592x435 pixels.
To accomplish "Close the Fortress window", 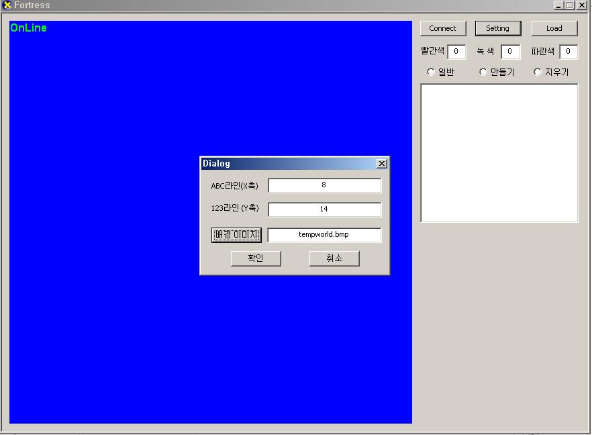I will click(x=582, y=5).
